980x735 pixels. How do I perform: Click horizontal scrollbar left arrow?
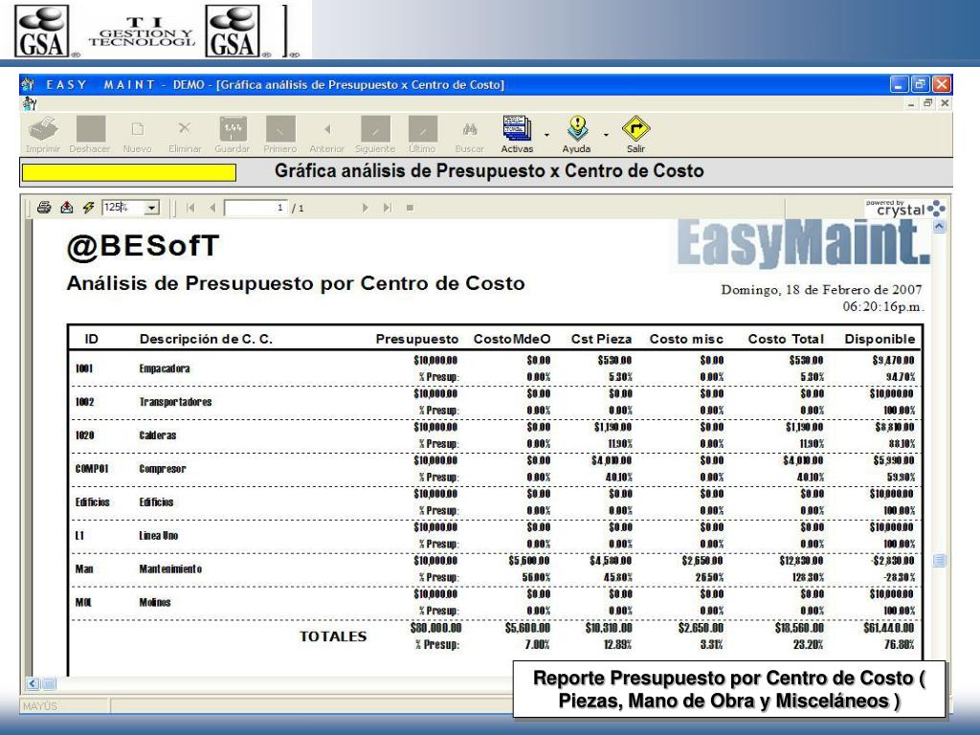(33, 683)
